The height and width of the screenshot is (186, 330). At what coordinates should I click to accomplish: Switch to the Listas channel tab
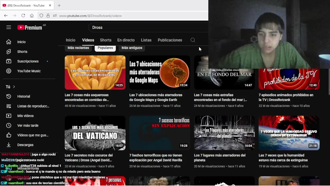click(x=146, y=40)
